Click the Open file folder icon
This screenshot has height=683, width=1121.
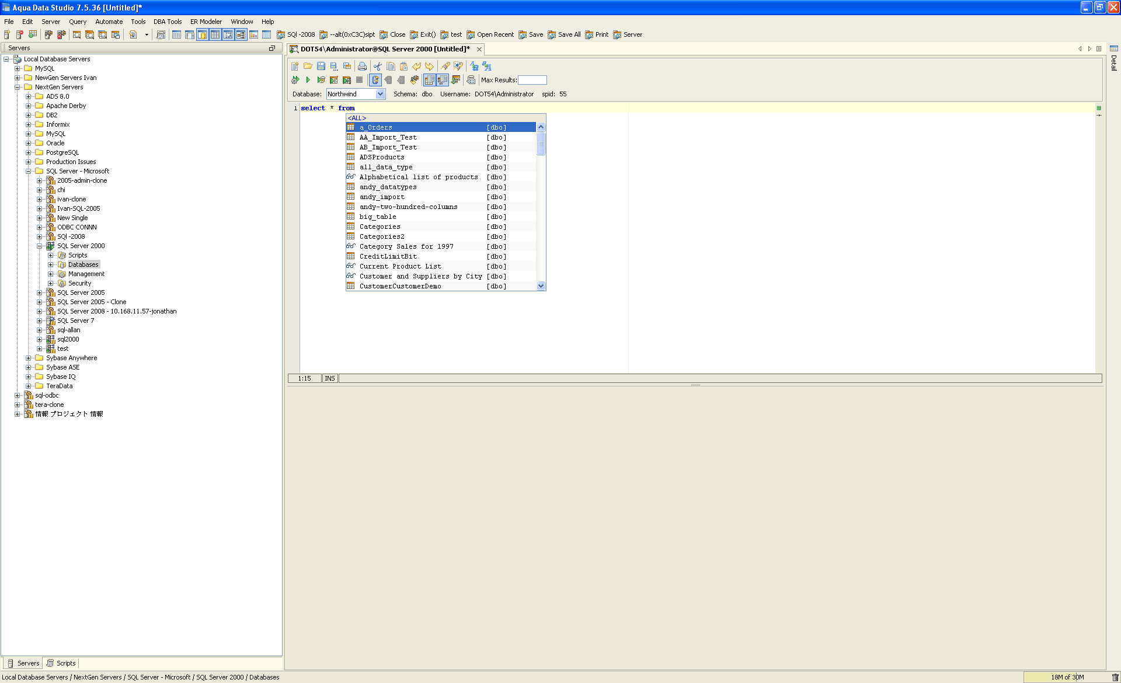[x=308, y=67]
